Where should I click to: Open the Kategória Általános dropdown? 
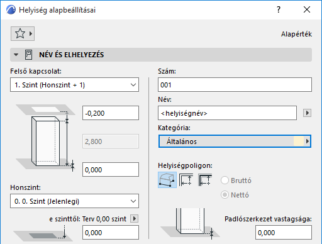coord(235,141)
